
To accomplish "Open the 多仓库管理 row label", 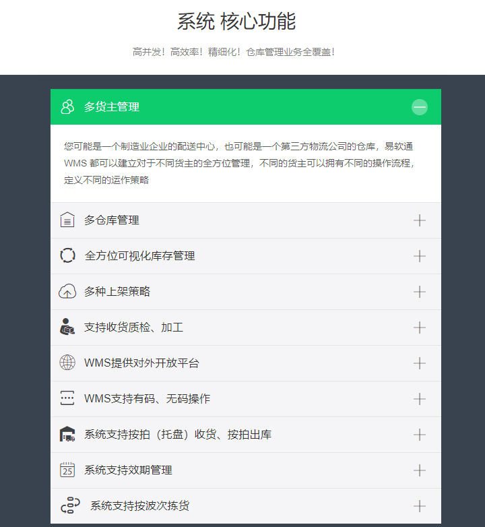I will pos(112,220).
